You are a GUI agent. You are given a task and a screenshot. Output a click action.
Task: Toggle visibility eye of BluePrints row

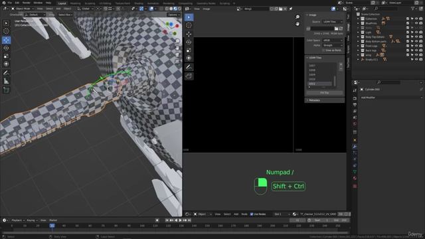(x=416, y=23)
